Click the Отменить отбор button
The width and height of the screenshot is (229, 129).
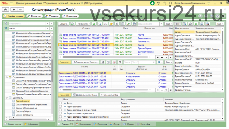(x=109, y=95)
